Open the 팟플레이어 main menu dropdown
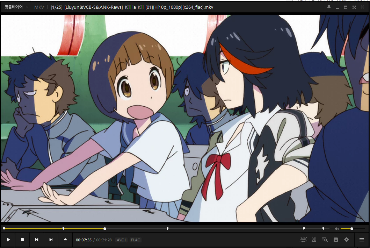Image resolution: width=370 pixels, height=248 pixels. (x=16, y=7)
